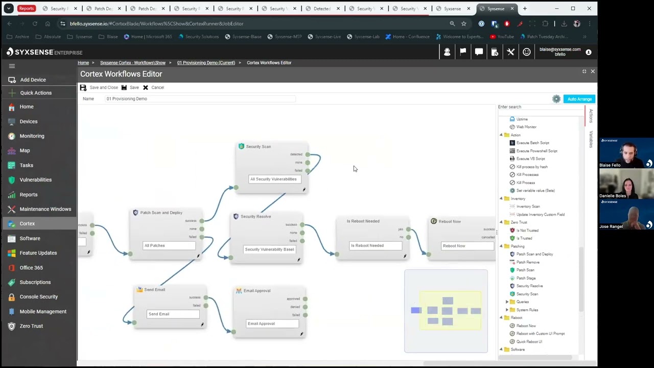Open the Zero Trust section in sidebar
Viewport: 654px width, 368px height.
click(31, 326)
